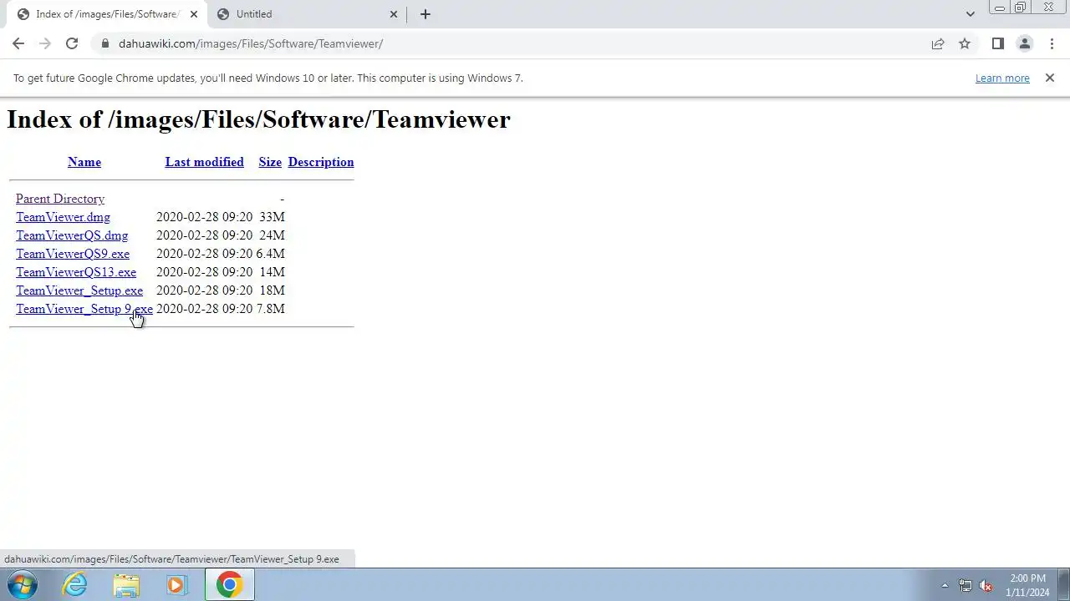Download TeamViewerQS9.exe file
The height and width of the screenshot is (601, 1070).
click(73, 254)
